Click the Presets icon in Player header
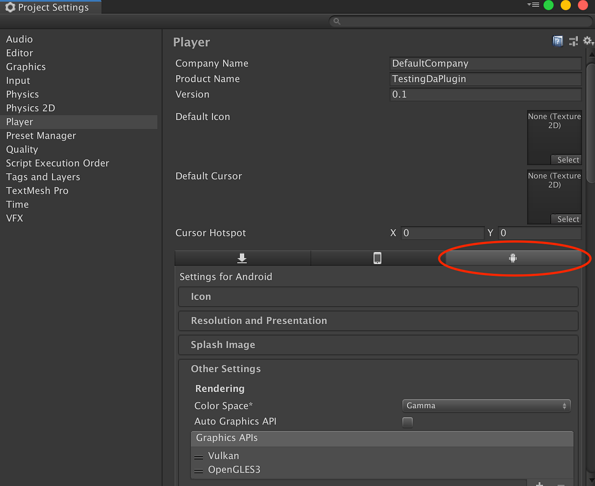The image size is (595, 486). tap(573, 41)
